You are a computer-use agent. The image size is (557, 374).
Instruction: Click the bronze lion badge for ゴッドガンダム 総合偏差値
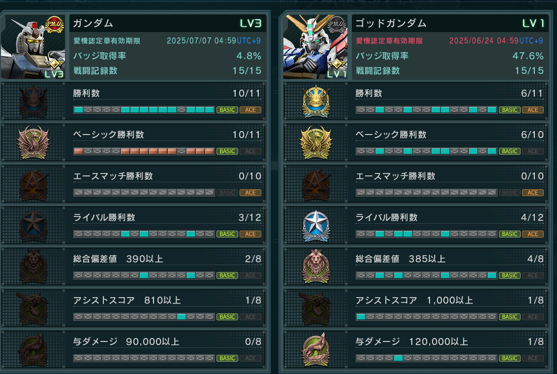pos(316,267)
